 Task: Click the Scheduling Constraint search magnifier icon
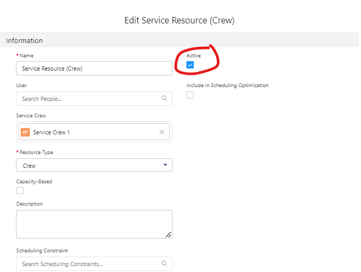[x=164, y=264]
